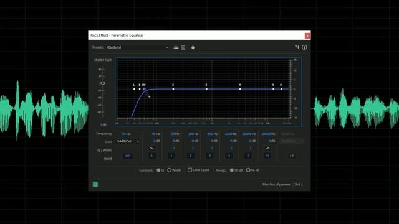
Task: Click the band 3 frequency 800 Hz
Action: tap(212, 134)
